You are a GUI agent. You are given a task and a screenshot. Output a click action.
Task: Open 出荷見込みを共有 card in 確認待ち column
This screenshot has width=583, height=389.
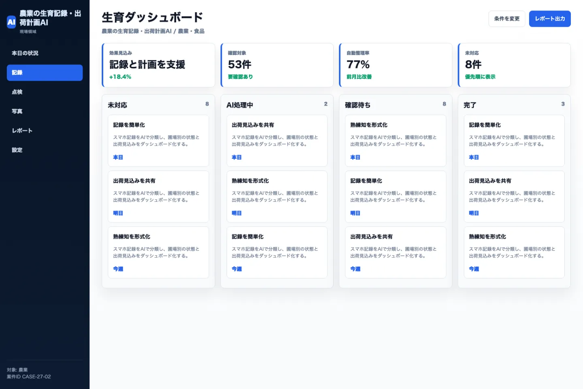[396, 252]
